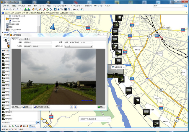This screenshot has height=132, width=189.
Task: Click the 位置 coordinates field
Action: pos(79,42)
